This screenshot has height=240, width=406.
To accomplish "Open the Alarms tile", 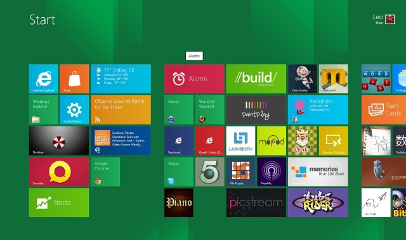I will pyautogui.click(x=195, y=79).
